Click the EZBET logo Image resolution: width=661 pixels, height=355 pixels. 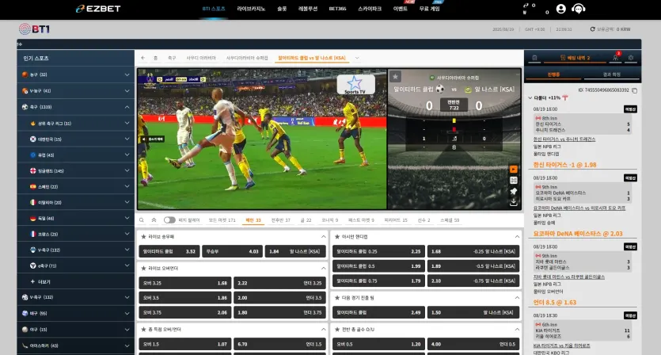point(98,9)
